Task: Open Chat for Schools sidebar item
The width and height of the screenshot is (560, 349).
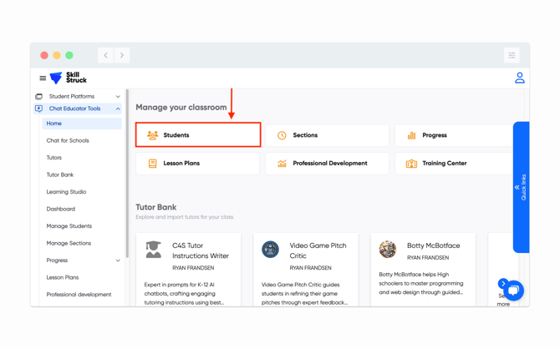Action: click(x=68, y=140)
